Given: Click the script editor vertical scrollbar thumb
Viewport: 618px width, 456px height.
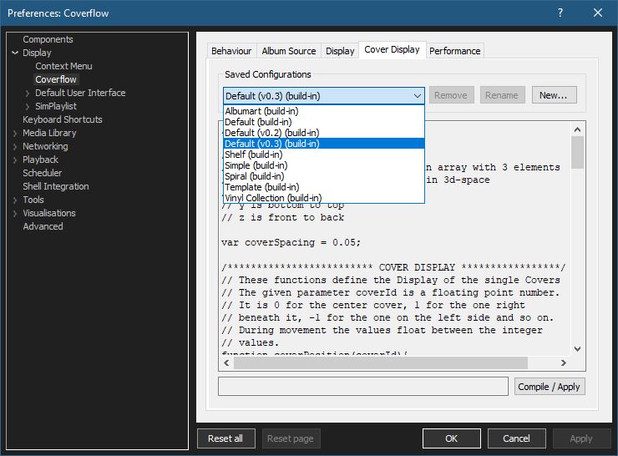Looking at the screenshot, I should (x=577, y=155).
